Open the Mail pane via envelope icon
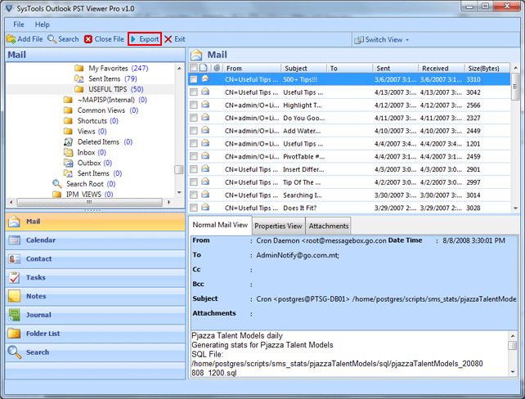 coord(14,222)
